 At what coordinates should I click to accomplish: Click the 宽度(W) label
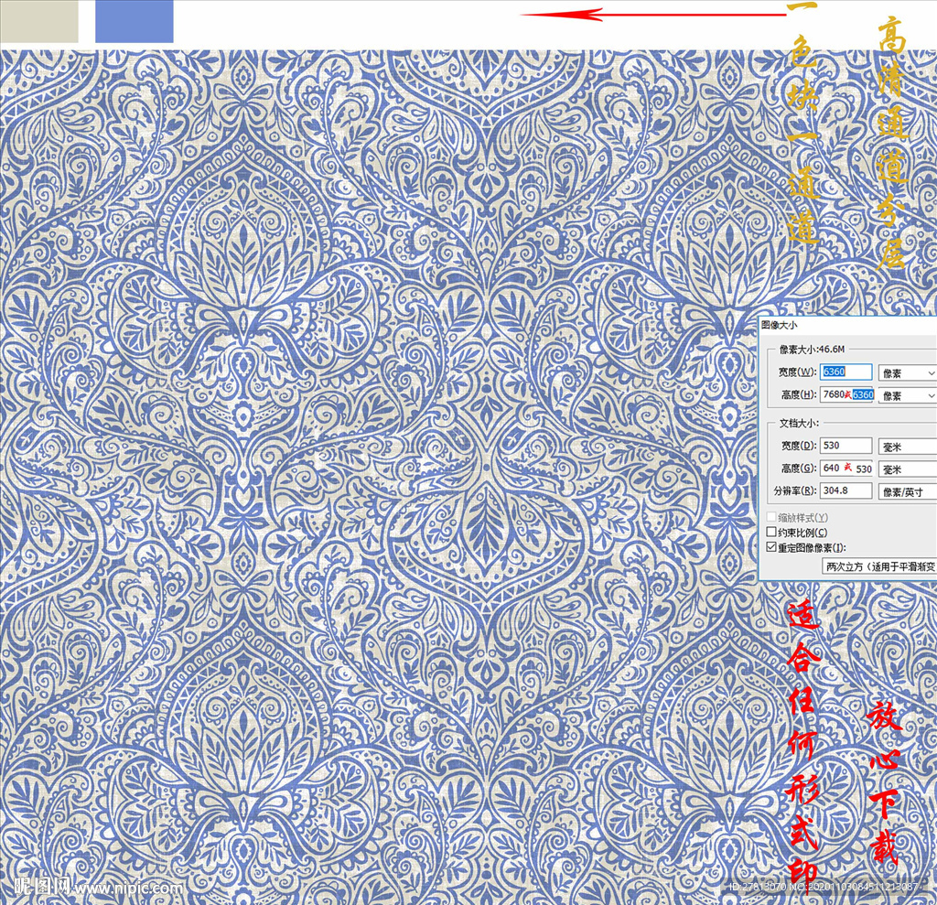pos(797,372)
